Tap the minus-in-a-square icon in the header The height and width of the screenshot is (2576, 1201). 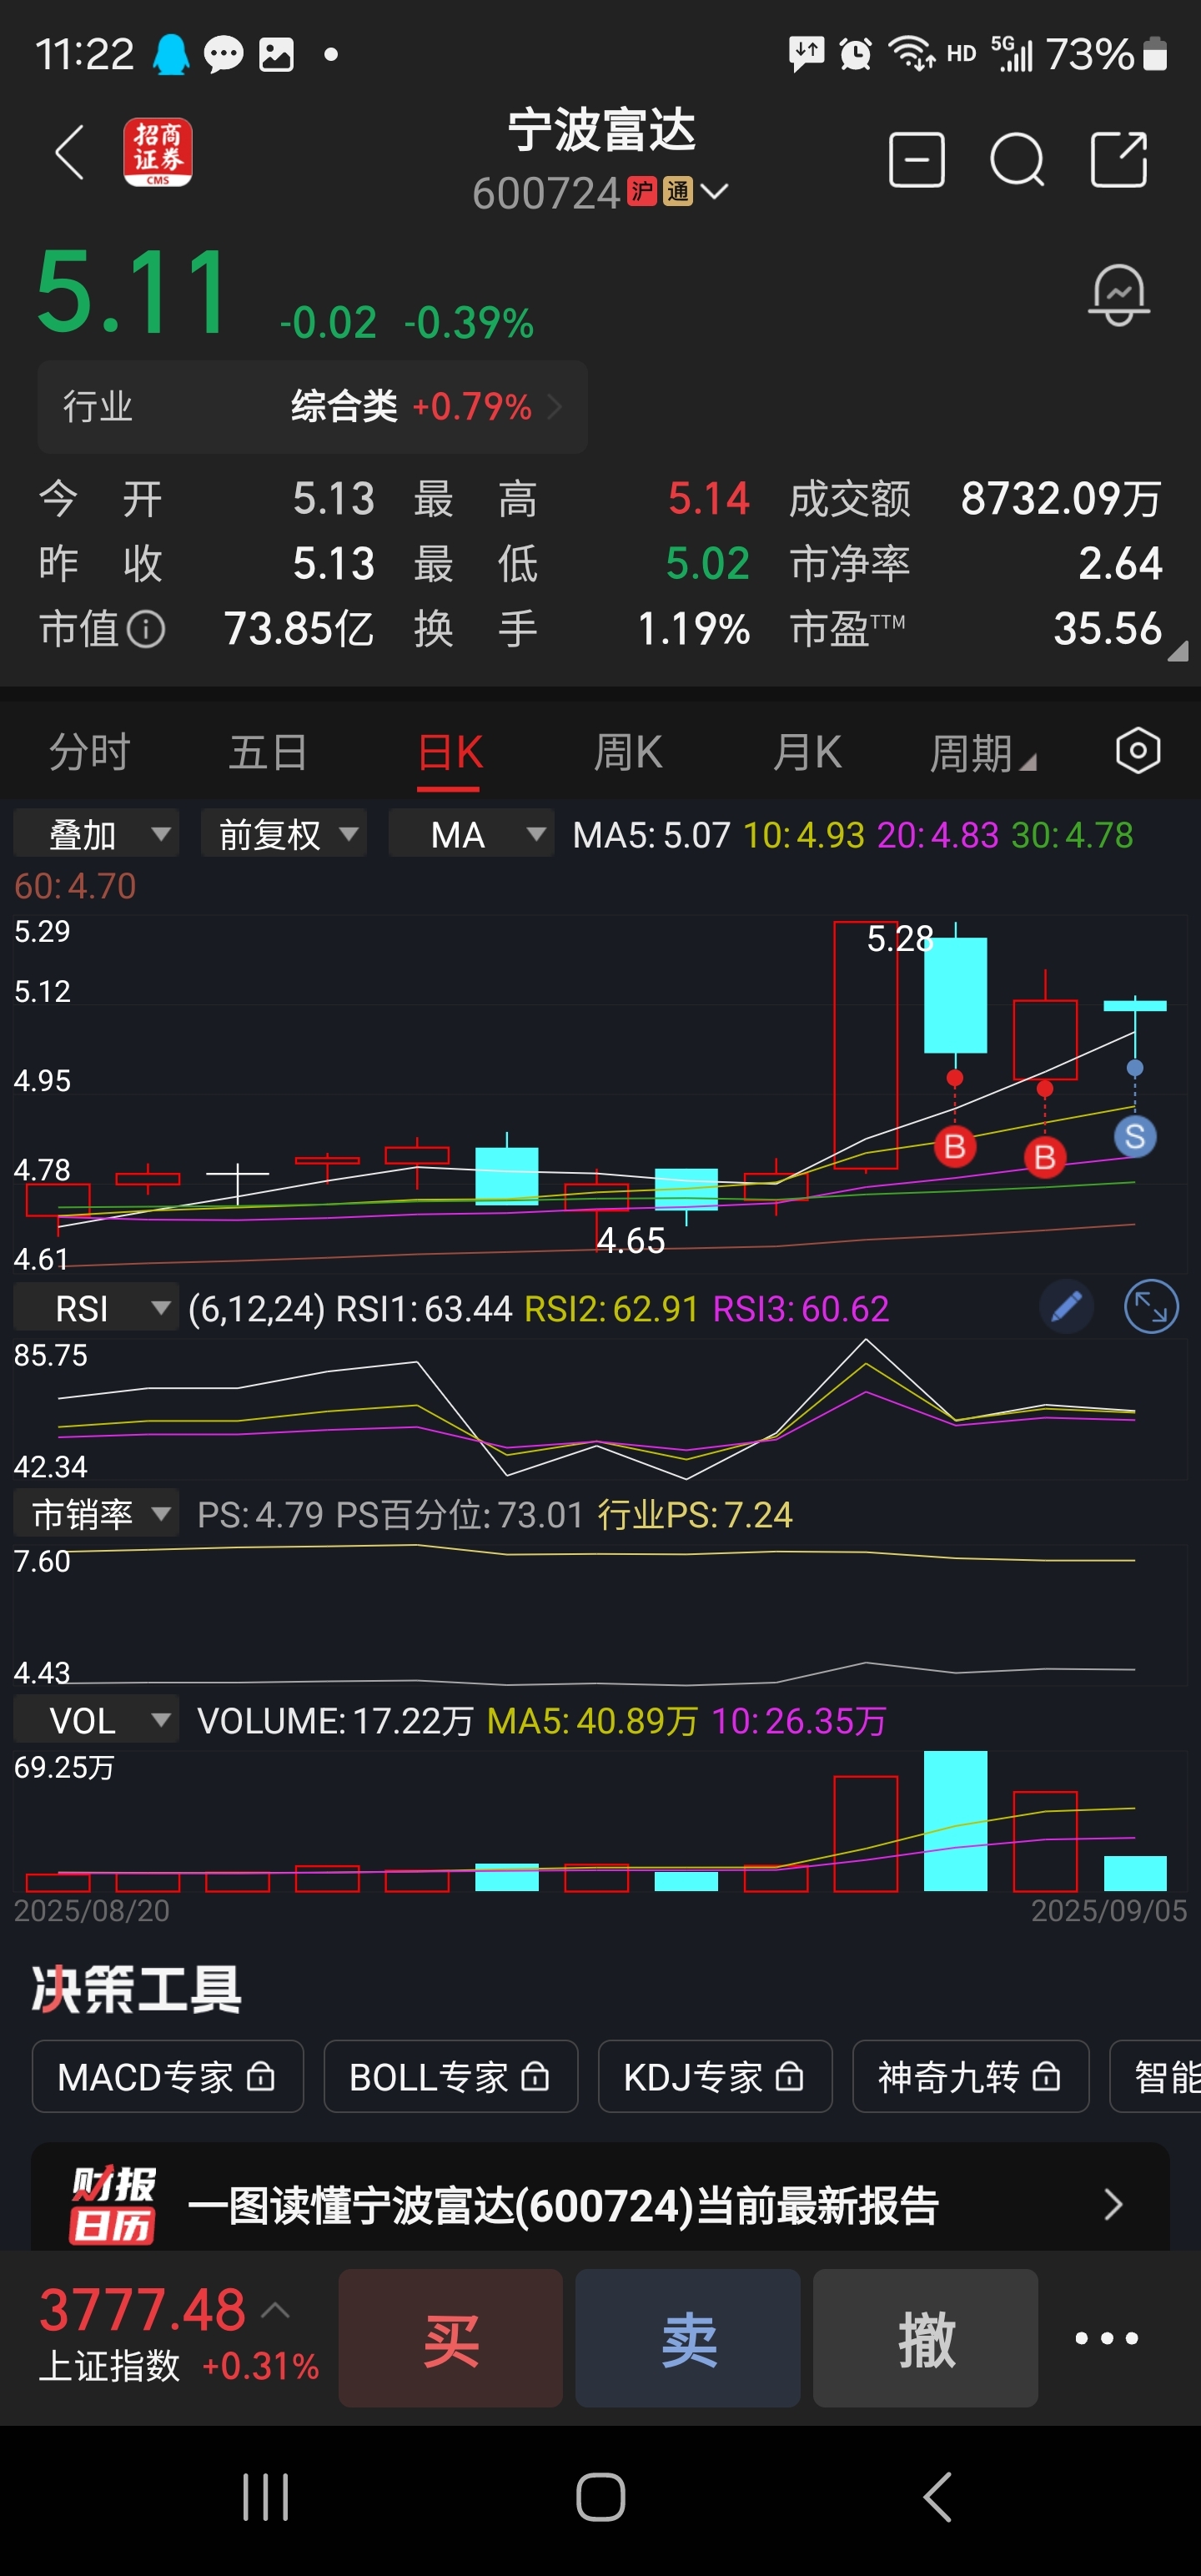pyautogui.click(x=916, y=160)
